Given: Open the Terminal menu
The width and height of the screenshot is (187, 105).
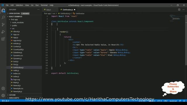Looking at the screenshot, I should (44, 5).
